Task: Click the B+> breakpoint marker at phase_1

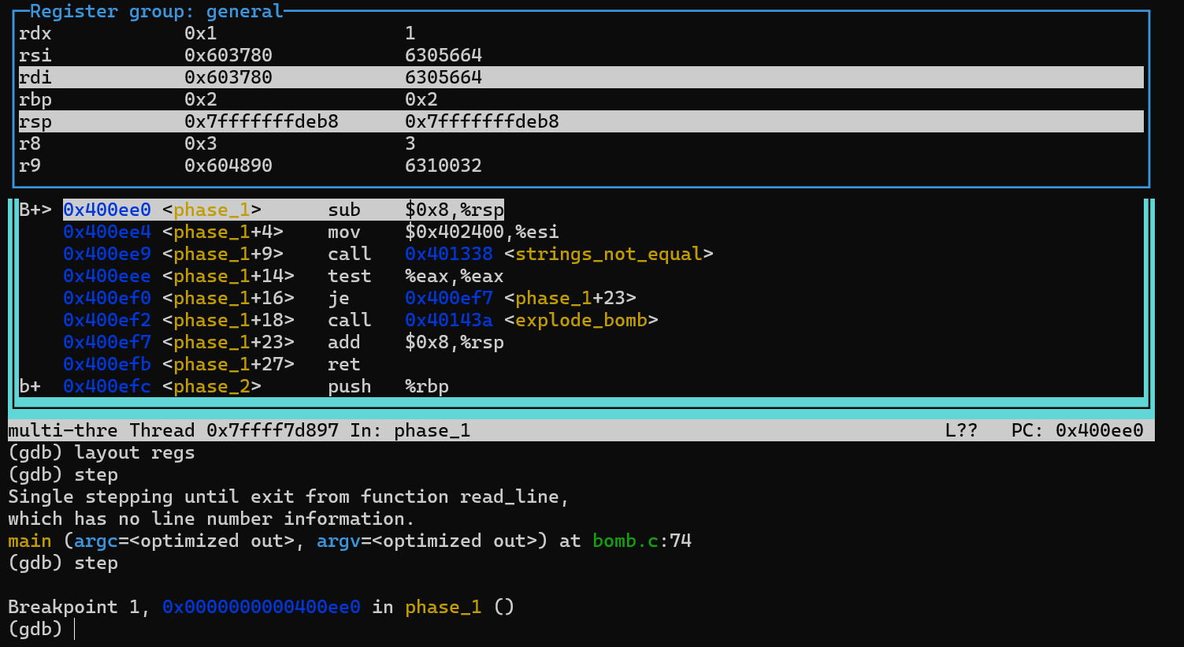Action: coord(35,210)
